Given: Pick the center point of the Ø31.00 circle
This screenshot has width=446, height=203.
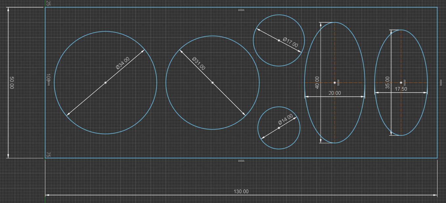Looking at the screenshot, I should [x=212, y=82].
